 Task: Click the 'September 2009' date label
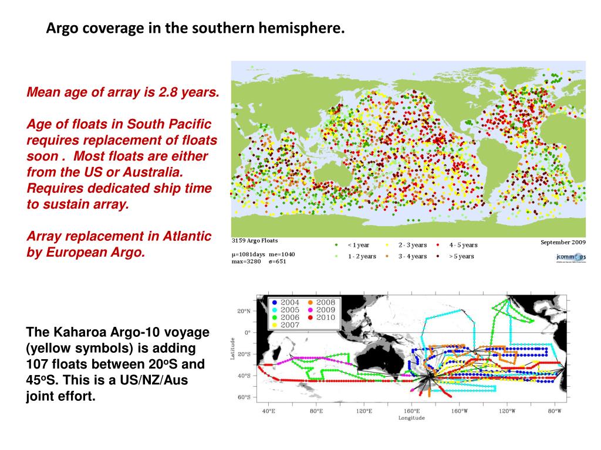[x=563, y=242]
